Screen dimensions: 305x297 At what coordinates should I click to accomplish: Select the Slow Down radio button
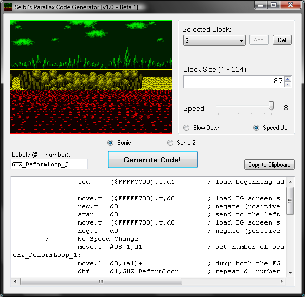tap(186, 128)
